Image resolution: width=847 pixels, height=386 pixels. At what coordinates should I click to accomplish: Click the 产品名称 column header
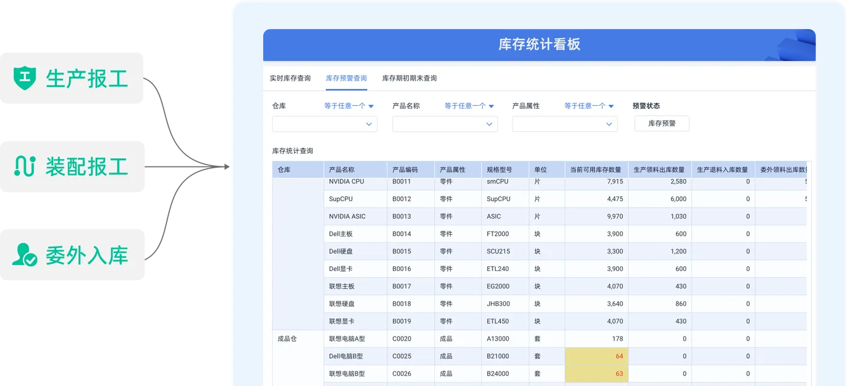tap(356, 169)
